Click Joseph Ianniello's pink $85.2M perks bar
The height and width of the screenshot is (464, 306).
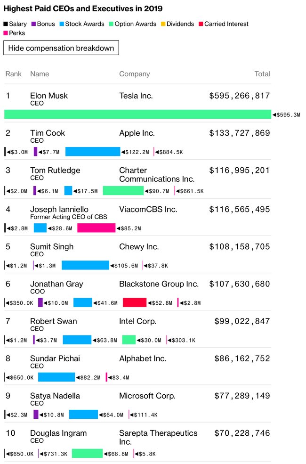tap(97, 228)
